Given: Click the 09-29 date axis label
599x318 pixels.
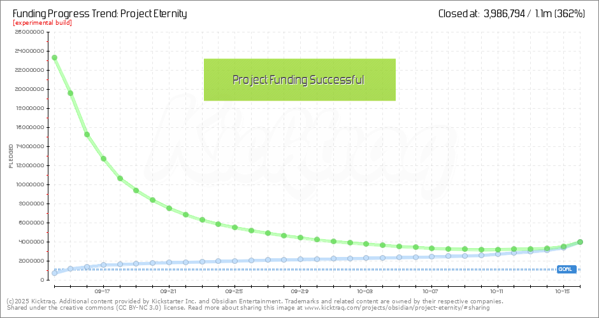Looking at the screenshot, I should [299, 292].
